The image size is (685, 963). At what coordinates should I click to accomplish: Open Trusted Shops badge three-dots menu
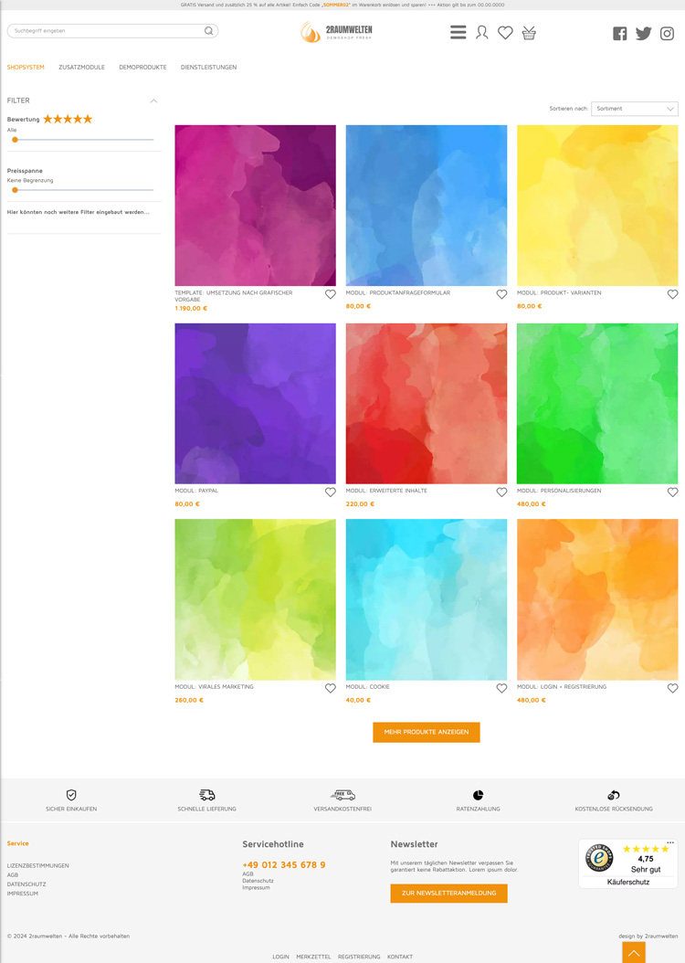point(670,842)
